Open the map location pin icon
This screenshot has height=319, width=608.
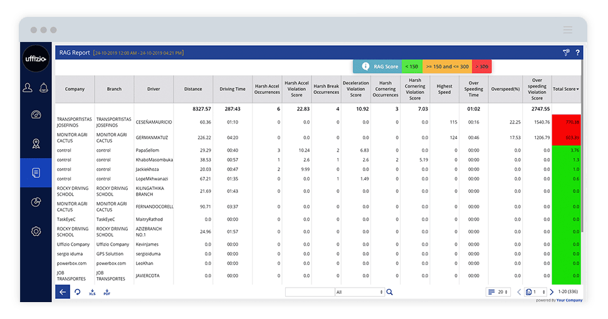pyautogui.click(x=36, y=144)
